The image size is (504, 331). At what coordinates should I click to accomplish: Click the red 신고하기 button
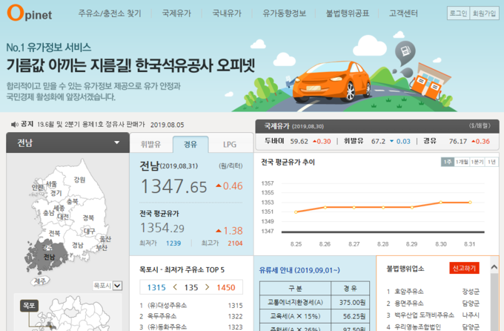464,268
